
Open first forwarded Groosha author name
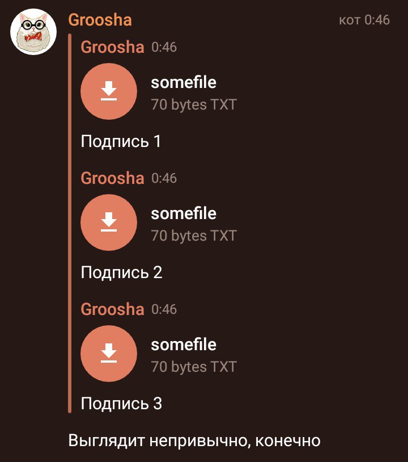(112, 47)
